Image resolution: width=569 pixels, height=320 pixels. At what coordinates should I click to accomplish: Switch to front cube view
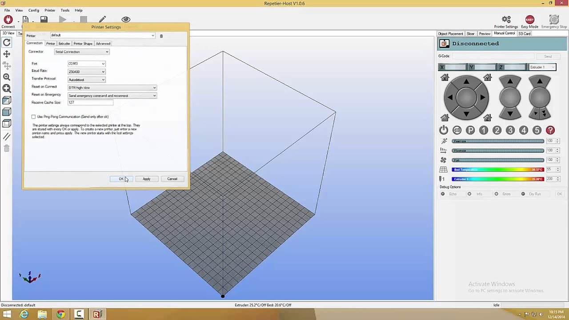pos(7,112)
